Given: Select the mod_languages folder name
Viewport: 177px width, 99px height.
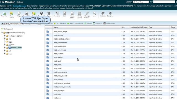Looking at the screenshot, I should coord(59,90).
